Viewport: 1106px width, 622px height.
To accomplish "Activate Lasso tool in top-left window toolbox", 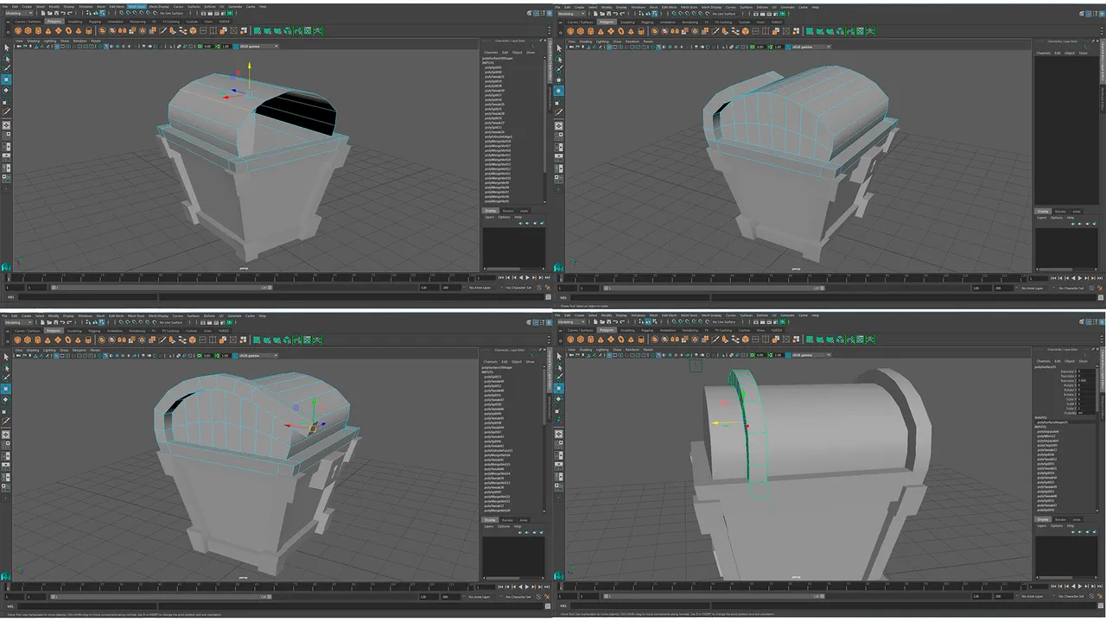I will (6, 58).
